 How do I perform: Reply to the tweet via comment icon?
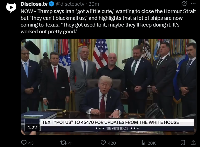click(24, 143)
